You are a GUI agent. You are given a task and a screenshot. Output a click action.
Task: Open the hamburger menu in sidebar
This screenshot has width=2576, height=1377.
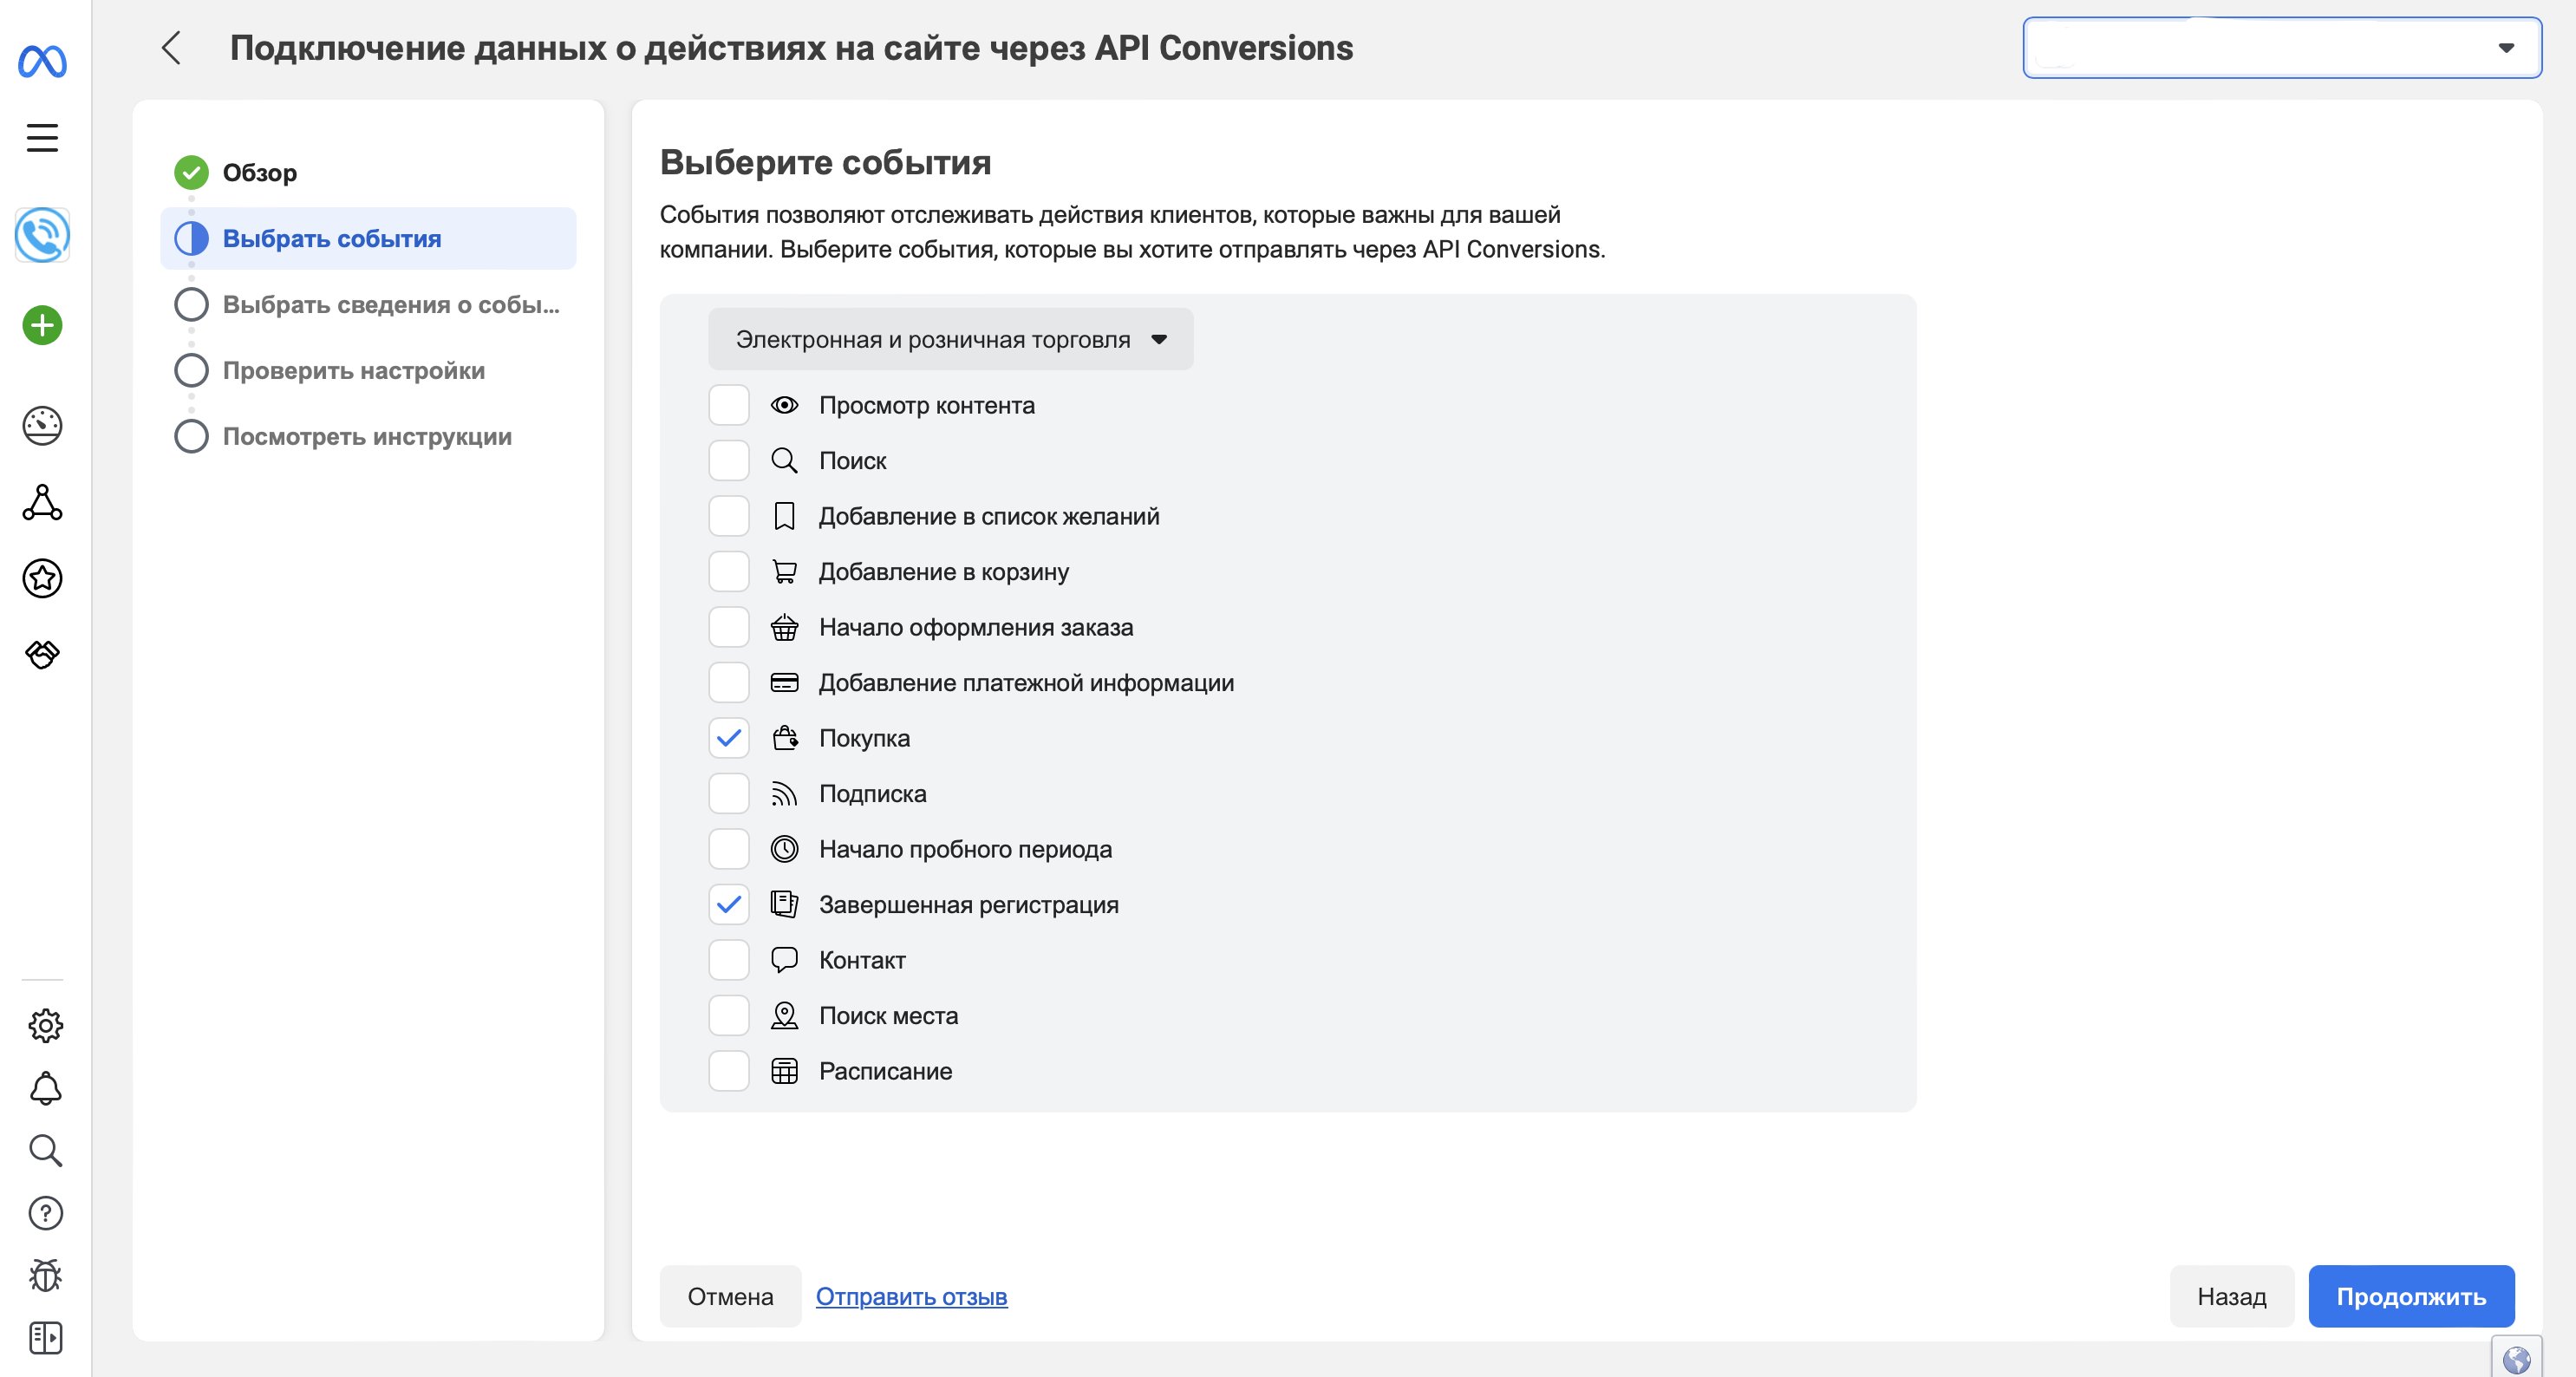click(x=42, y=137)
